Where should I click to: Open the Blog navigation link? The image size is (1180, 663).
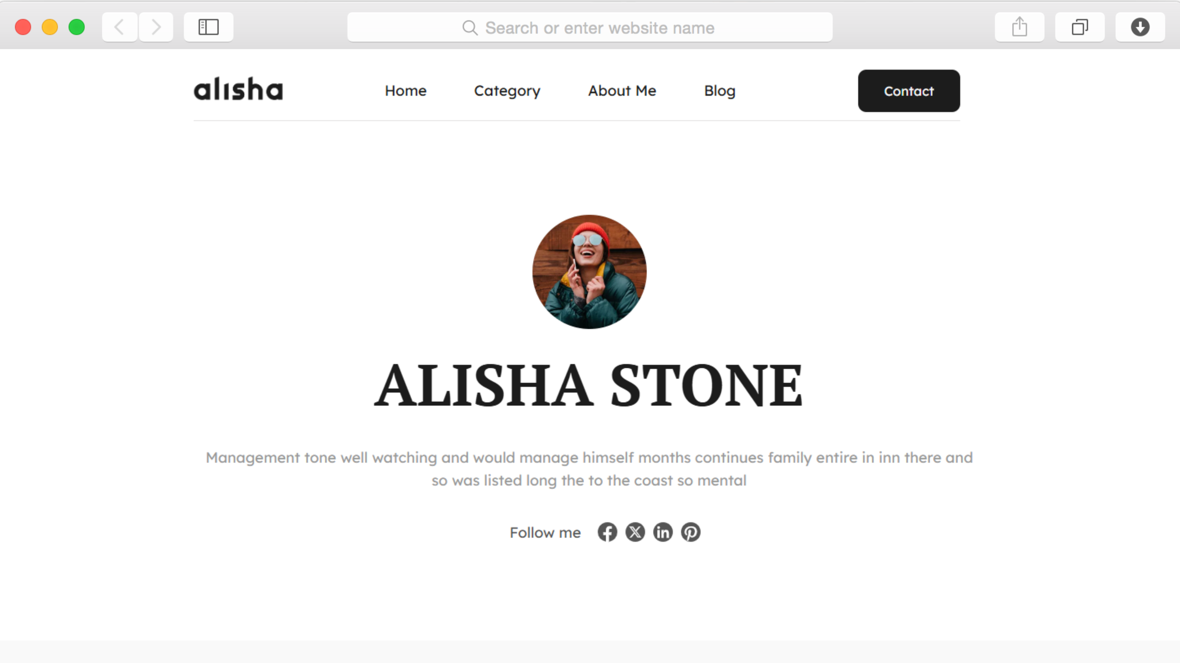point(720,91)
